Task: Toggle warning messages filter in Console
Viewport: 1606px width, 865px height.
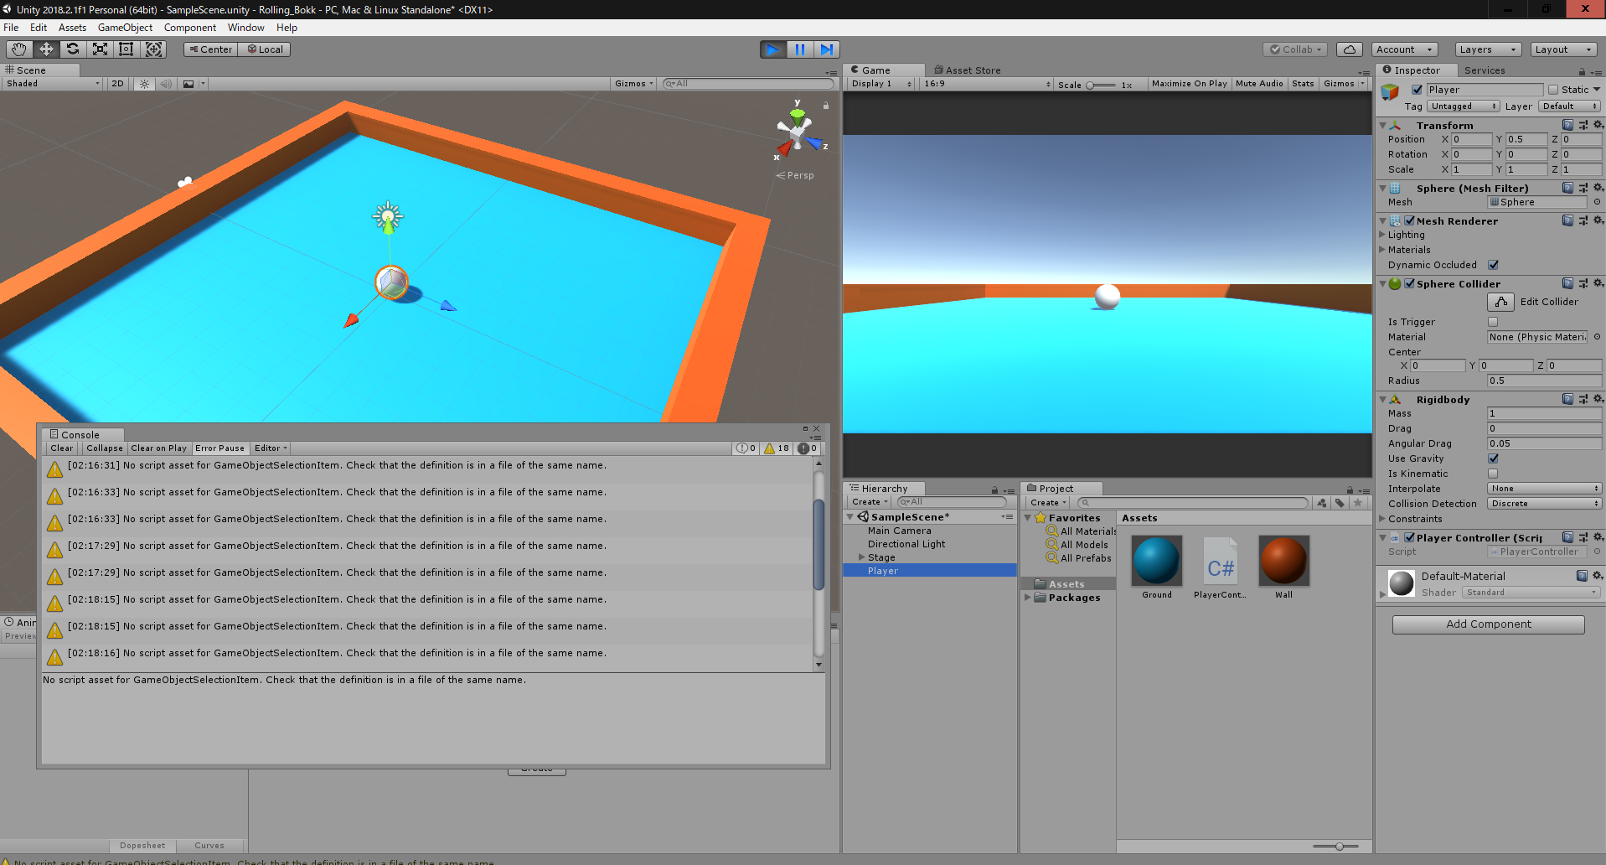Action: 777,448
